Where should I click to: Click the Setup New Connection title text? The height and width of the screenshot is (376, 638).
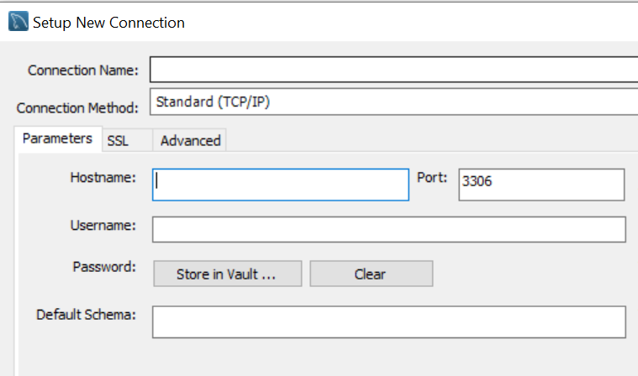(x=108, y=23)
